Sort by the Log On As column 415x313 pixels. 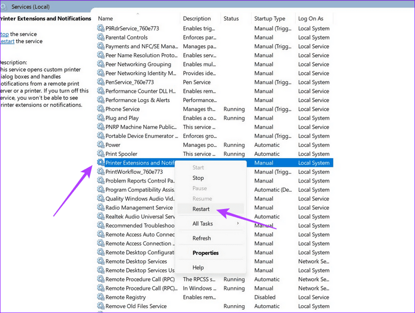click(310, 19)
